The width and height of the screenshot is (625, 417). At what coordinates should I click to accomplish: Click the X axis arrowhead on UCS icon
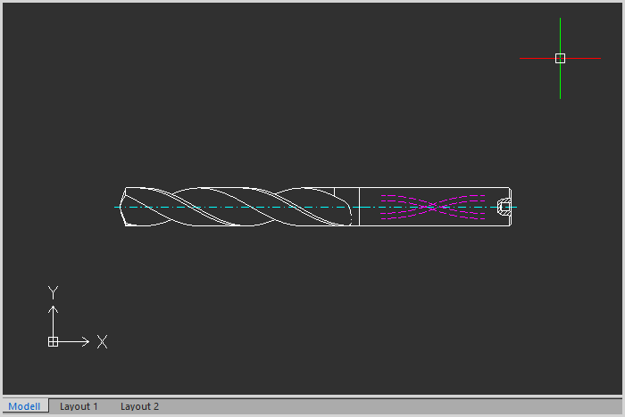[x=86, y=341]
